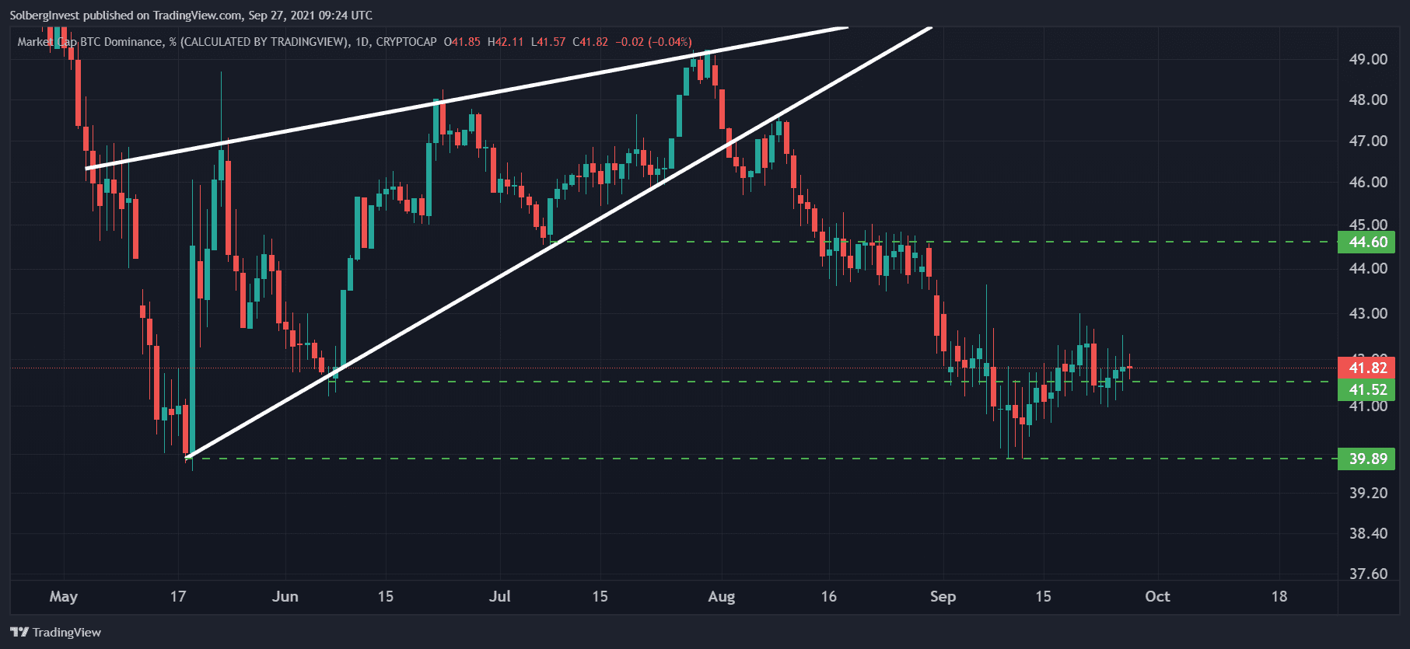Click the 41.82 red current price label

coord(1366,368)
